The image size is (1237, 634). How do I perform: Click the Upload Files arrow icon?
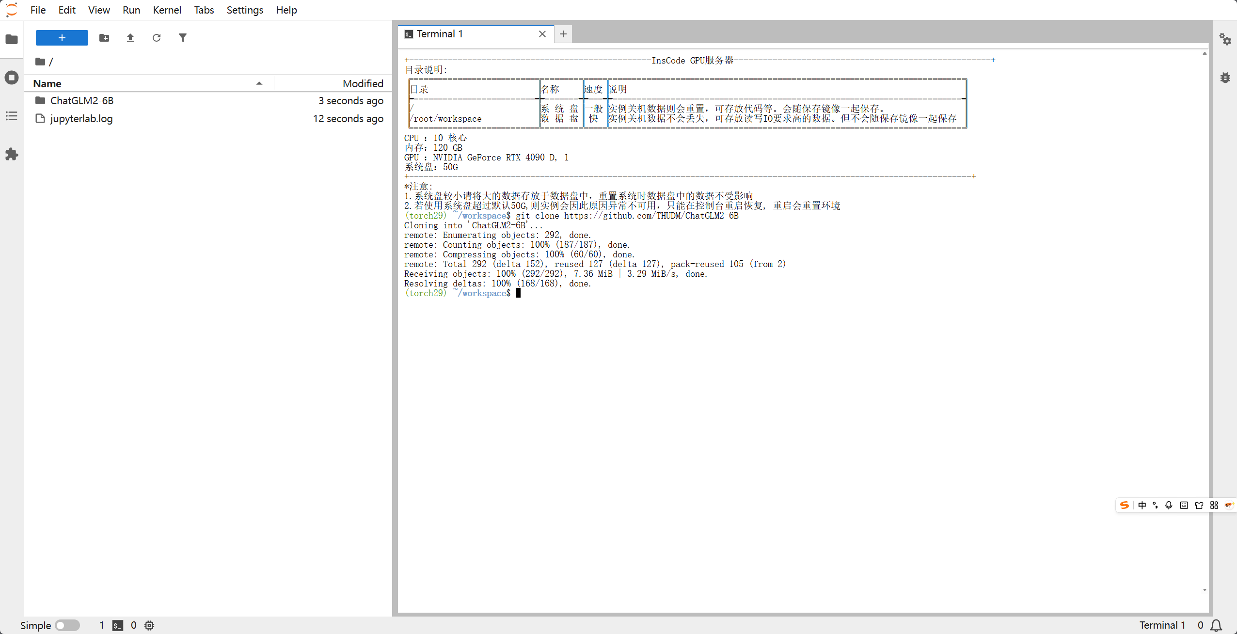130,38
